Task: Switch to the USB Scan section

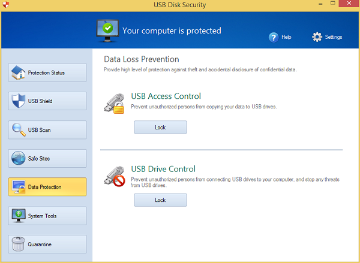Action: pos(47,130)
